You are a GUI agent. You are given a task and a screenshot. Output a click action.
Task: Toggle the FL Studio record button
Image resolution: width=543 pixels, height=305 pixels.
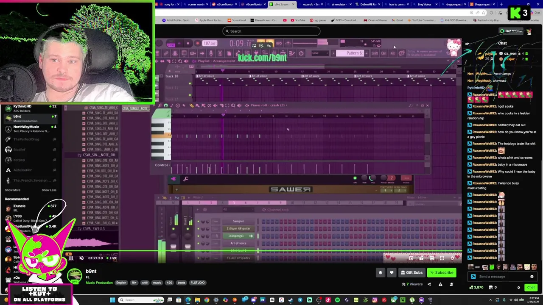tap(197, 43)
